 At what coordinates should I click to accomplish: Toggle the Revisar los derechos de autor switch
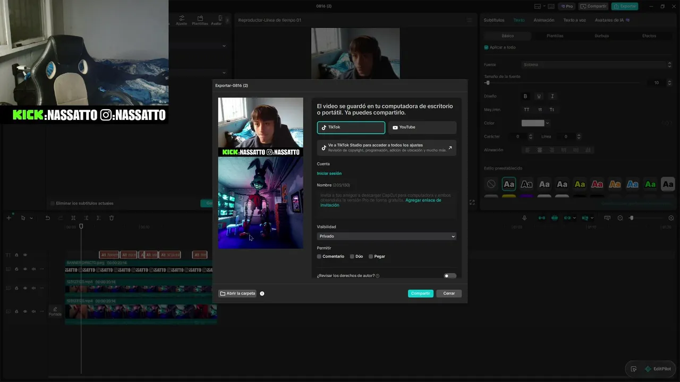[x=450, y=276]
